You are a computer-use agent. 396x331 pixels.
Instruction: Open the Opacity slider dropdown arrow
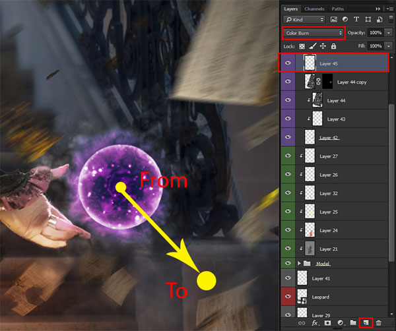pyautogui.click(x=389, y=32)
